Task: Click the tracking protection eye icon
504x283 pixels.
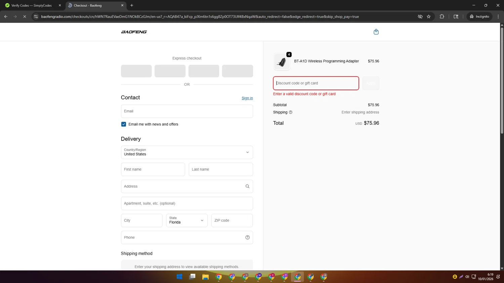Action: coord(420,16)
